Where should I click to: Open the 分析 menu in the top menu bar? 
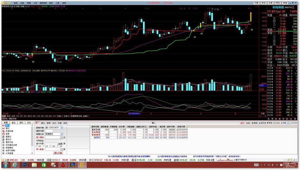35,3
